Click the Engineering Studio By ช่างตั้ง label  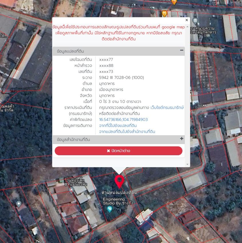pyautogui.click(x=118, y=201)
